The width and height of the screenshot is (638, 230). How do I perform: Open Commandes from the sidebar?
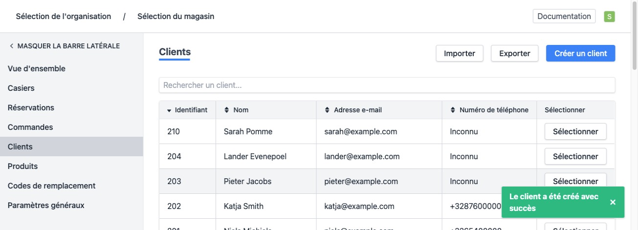30,127
